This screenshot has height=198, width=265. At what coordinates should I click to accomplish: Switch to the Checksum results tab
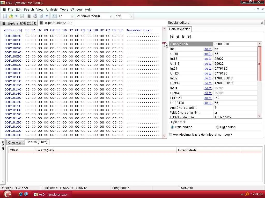(16, 142)
